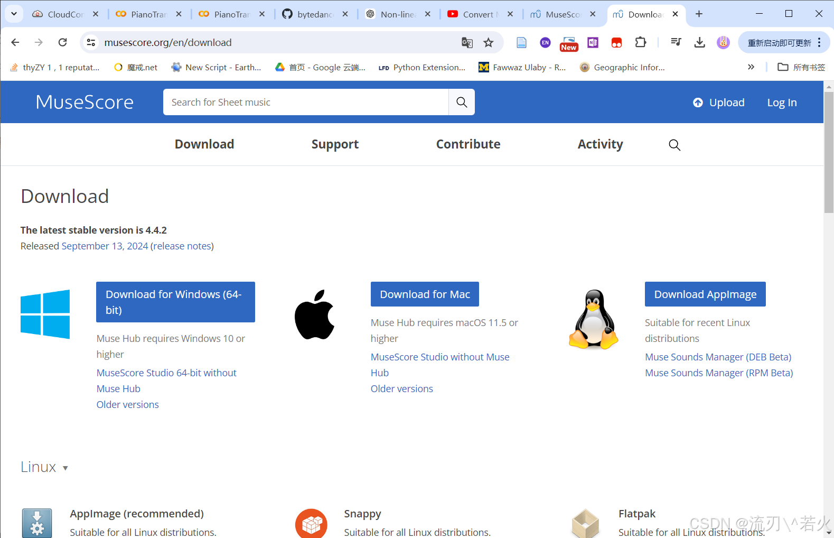This screenshot has height=538, width=834.
Task: Open Older versions link under Windows
Action: click(128, 404)
